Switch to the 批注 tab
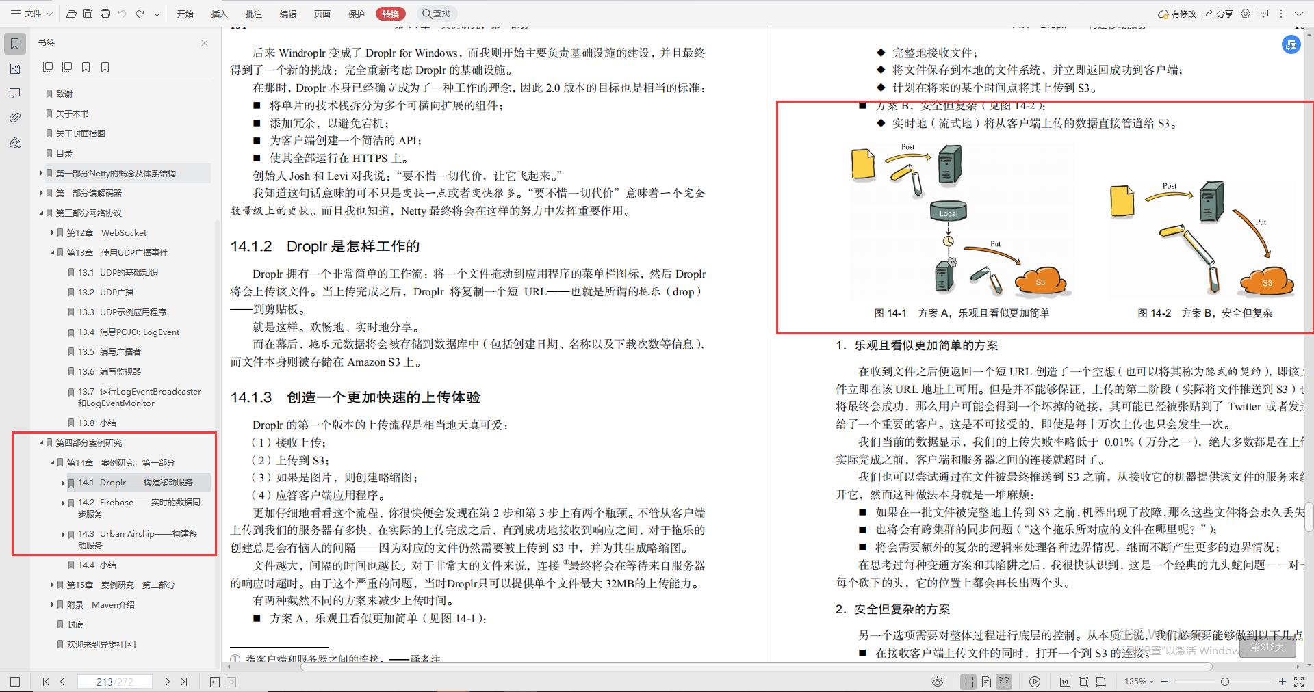The image size is (1314, 692). tap(254, 14)
